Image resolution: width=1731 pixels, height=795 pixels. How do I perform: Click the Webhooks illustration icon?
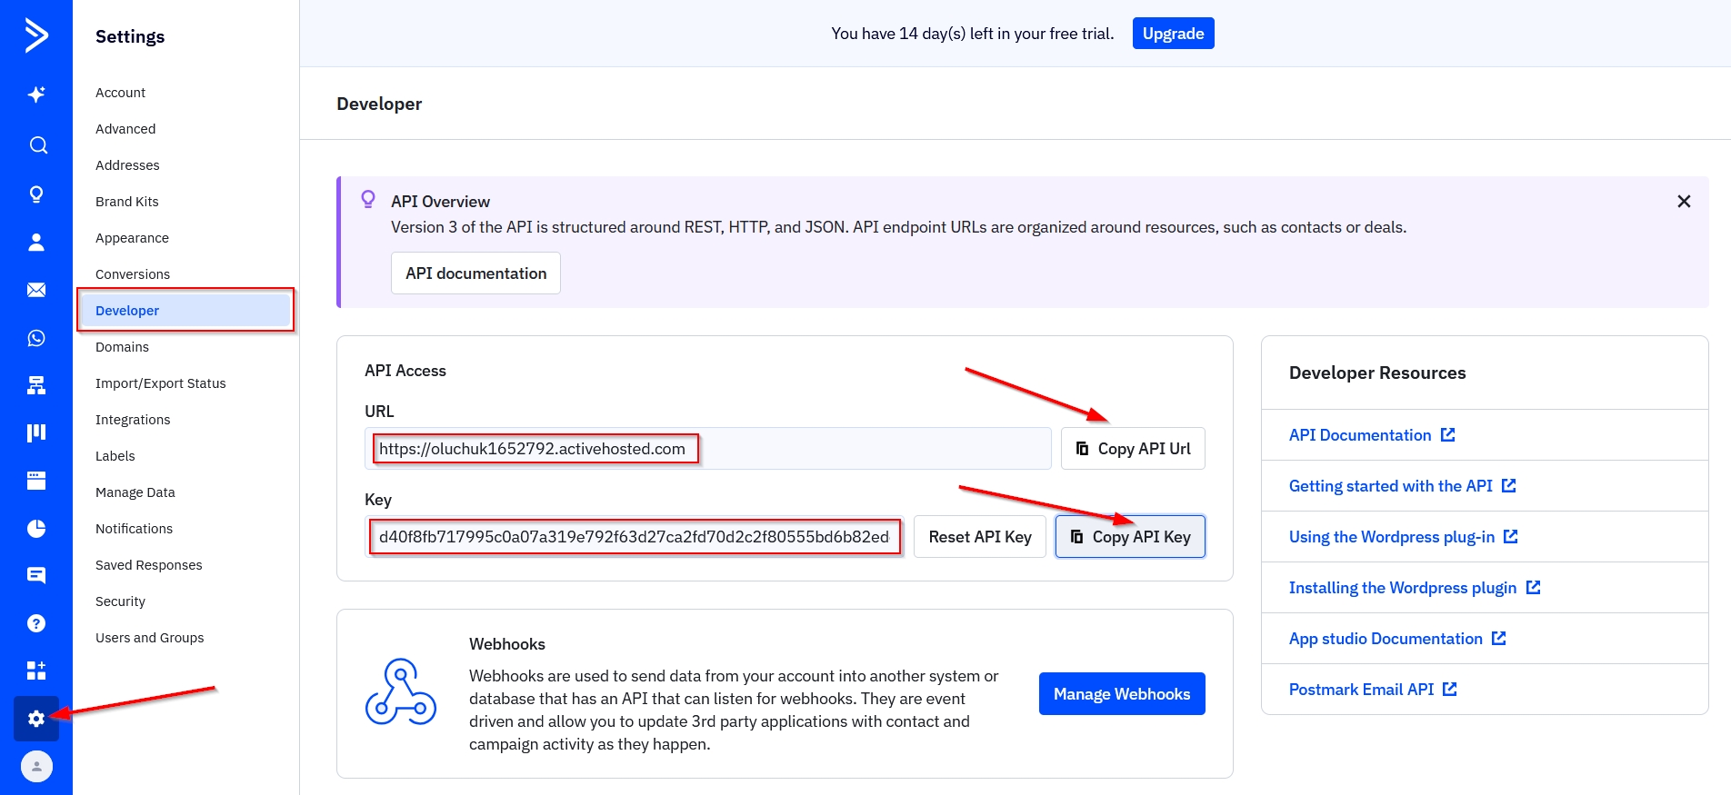[x=401, y=692]
